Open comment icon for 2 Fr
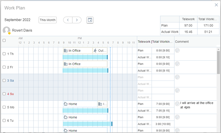The height and width of the screenshot is (133, 221). coord(177,64)
